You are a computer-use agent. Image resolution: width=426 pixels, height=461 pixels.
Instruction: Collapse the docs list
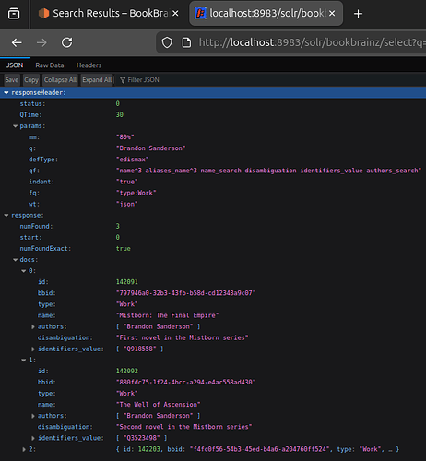point(15,260)
